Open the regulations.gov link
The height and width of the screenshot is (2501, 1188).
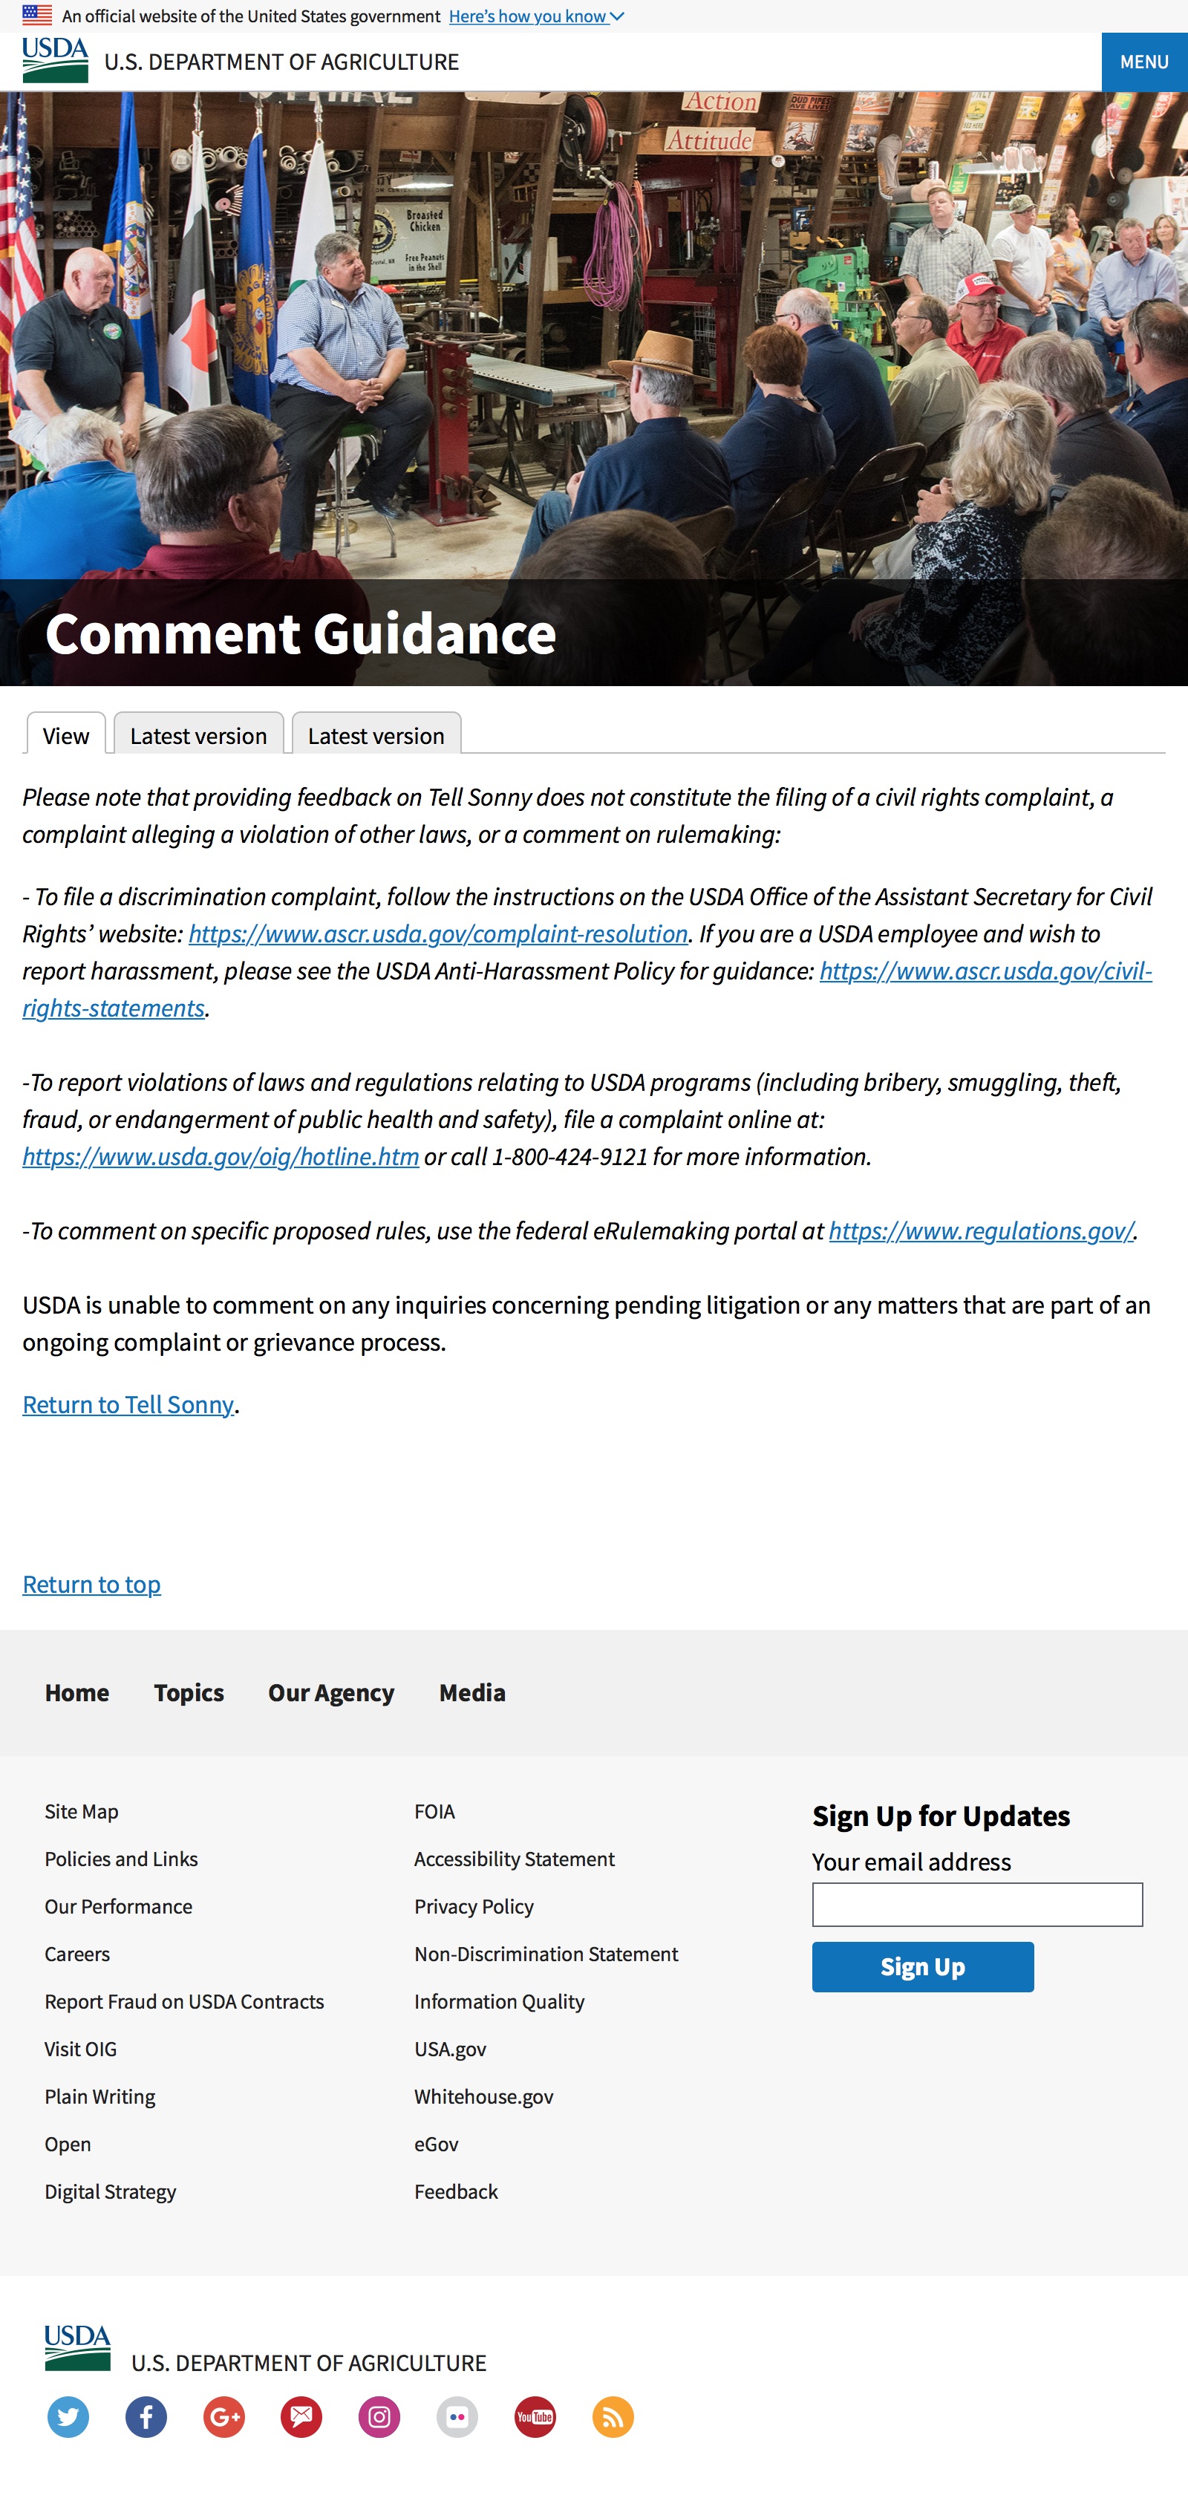click(980, 1230)
